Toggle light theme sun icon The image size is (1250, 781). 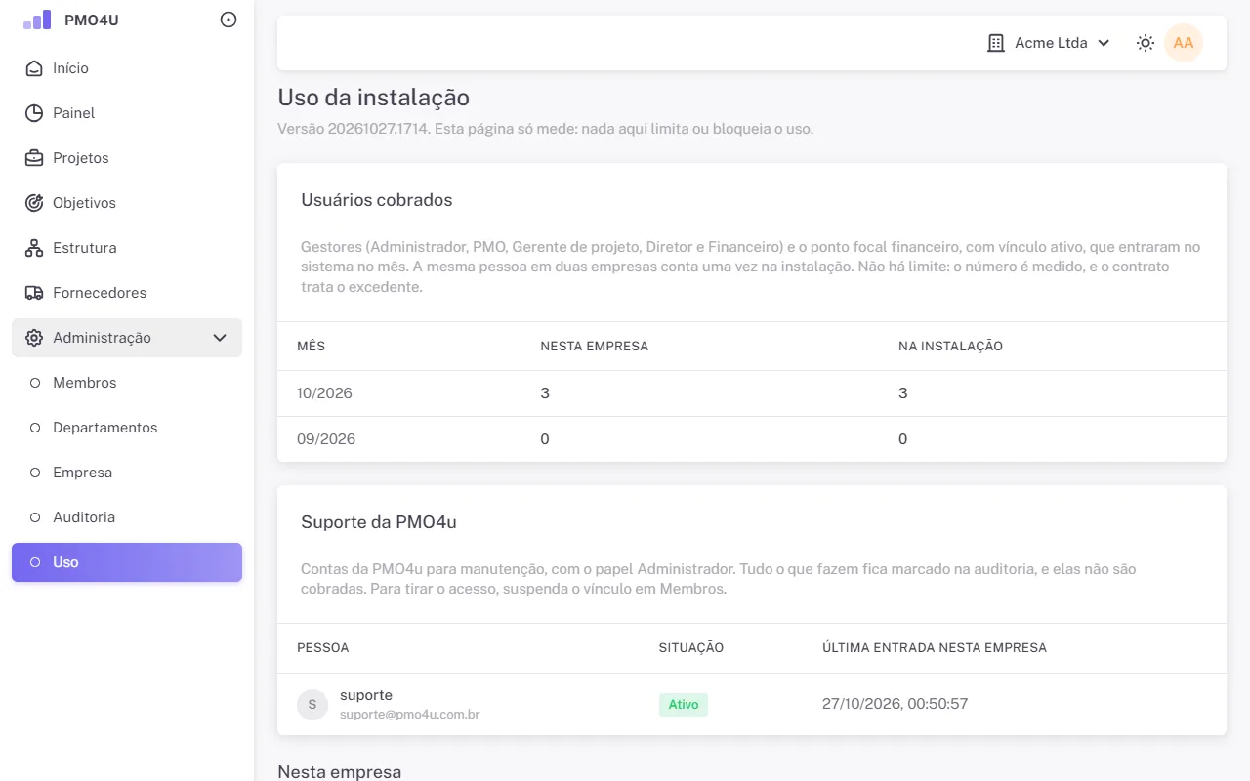point(1146,43)
